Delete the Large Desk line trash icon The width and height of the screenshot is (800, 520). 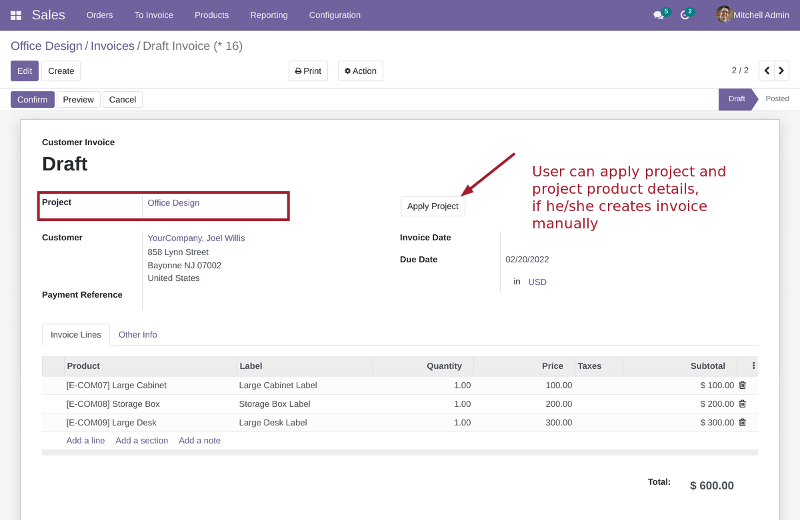(x=742, y=422)
